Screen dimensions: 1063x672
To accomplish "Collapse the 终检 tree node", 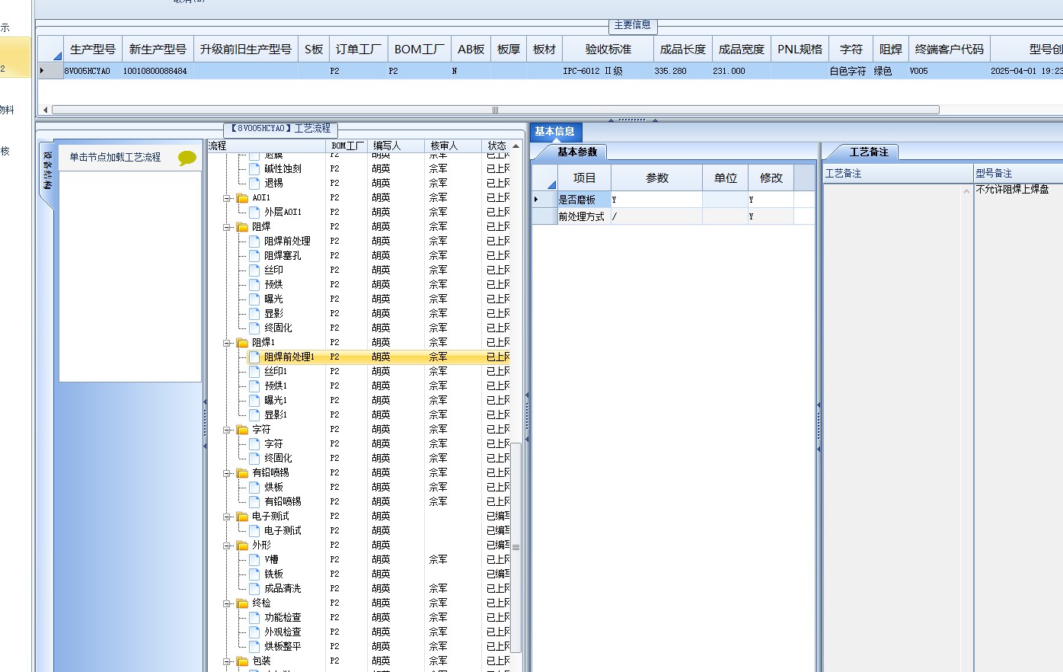I will 227,603.
